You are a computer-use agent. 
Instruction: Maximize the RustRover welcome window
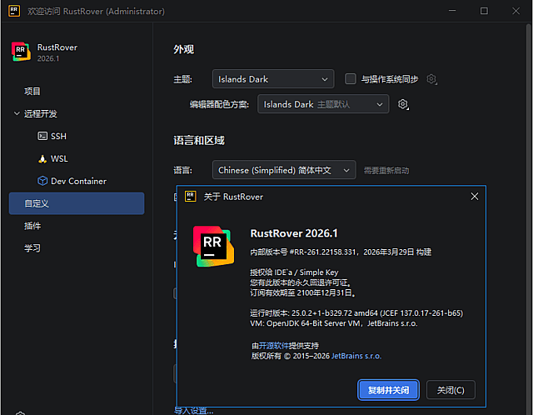[x=484, y=11]
